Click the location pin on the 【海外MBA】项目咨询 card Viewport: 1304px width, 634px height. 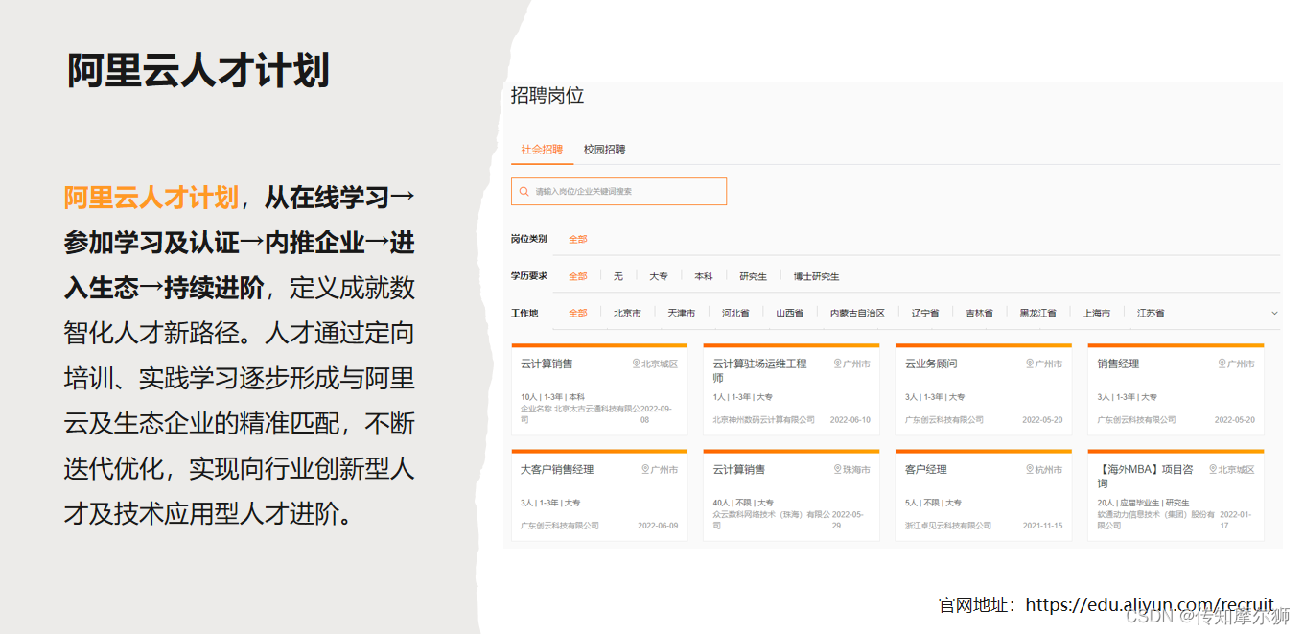click(x=1212, y=470)
